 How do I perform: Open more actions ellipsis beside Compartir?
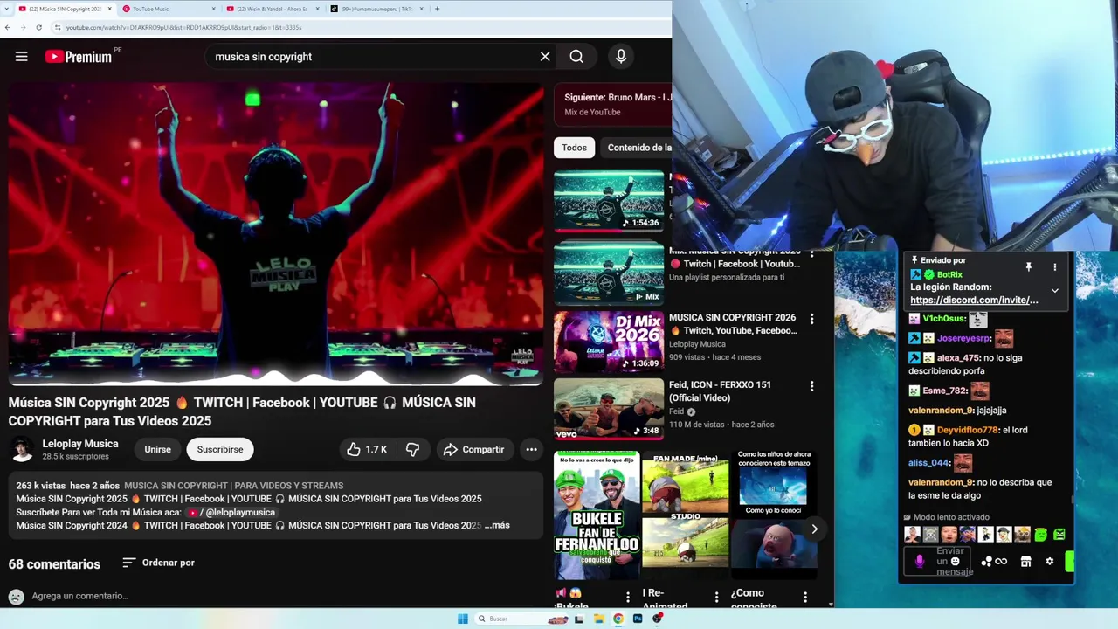pos(531,449)
